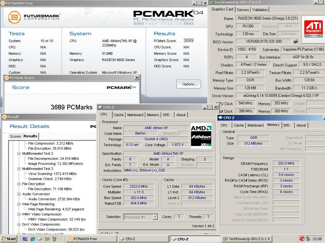Viewport: 325px width, 243px height.
Task: Select the GPU-Z Graphics Card tab
Action: (x=222, y=9)
